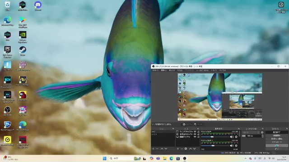Click the stop streaming button in OBS
The width and height of the screenshot is (289, 162).
click(277, 132)
